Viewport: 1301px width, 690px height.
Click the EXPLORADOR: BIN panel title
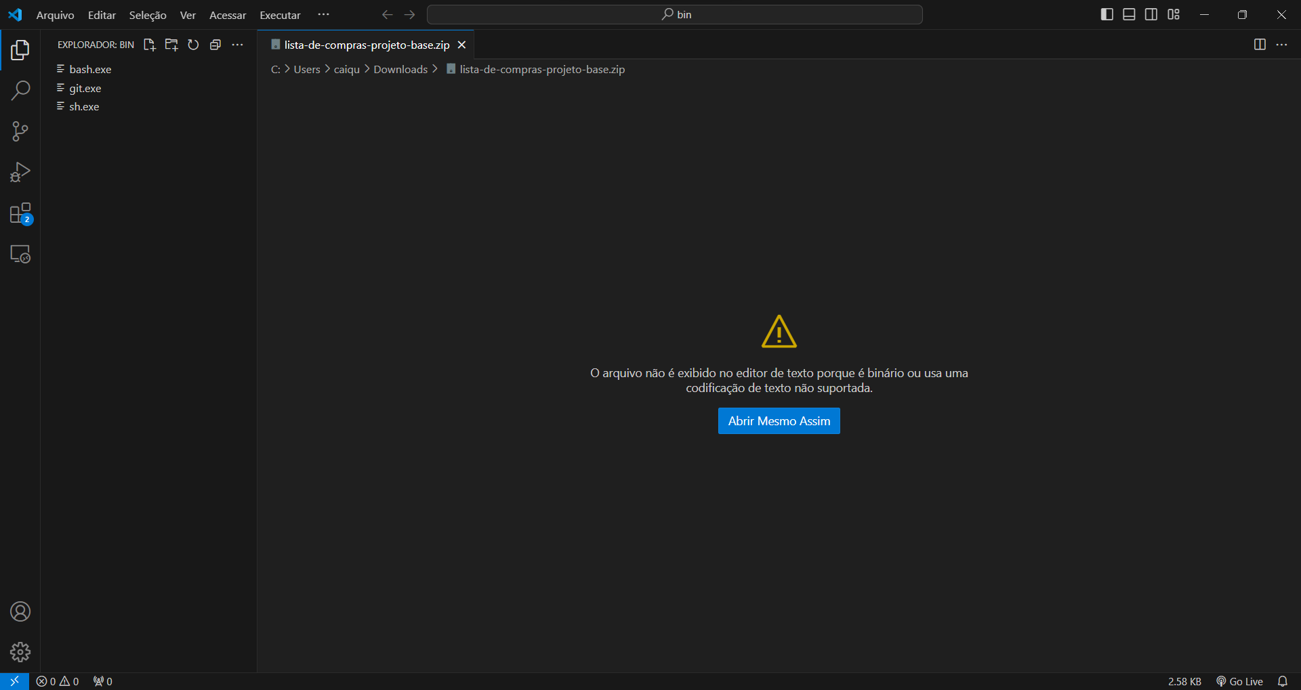point(96,45)
